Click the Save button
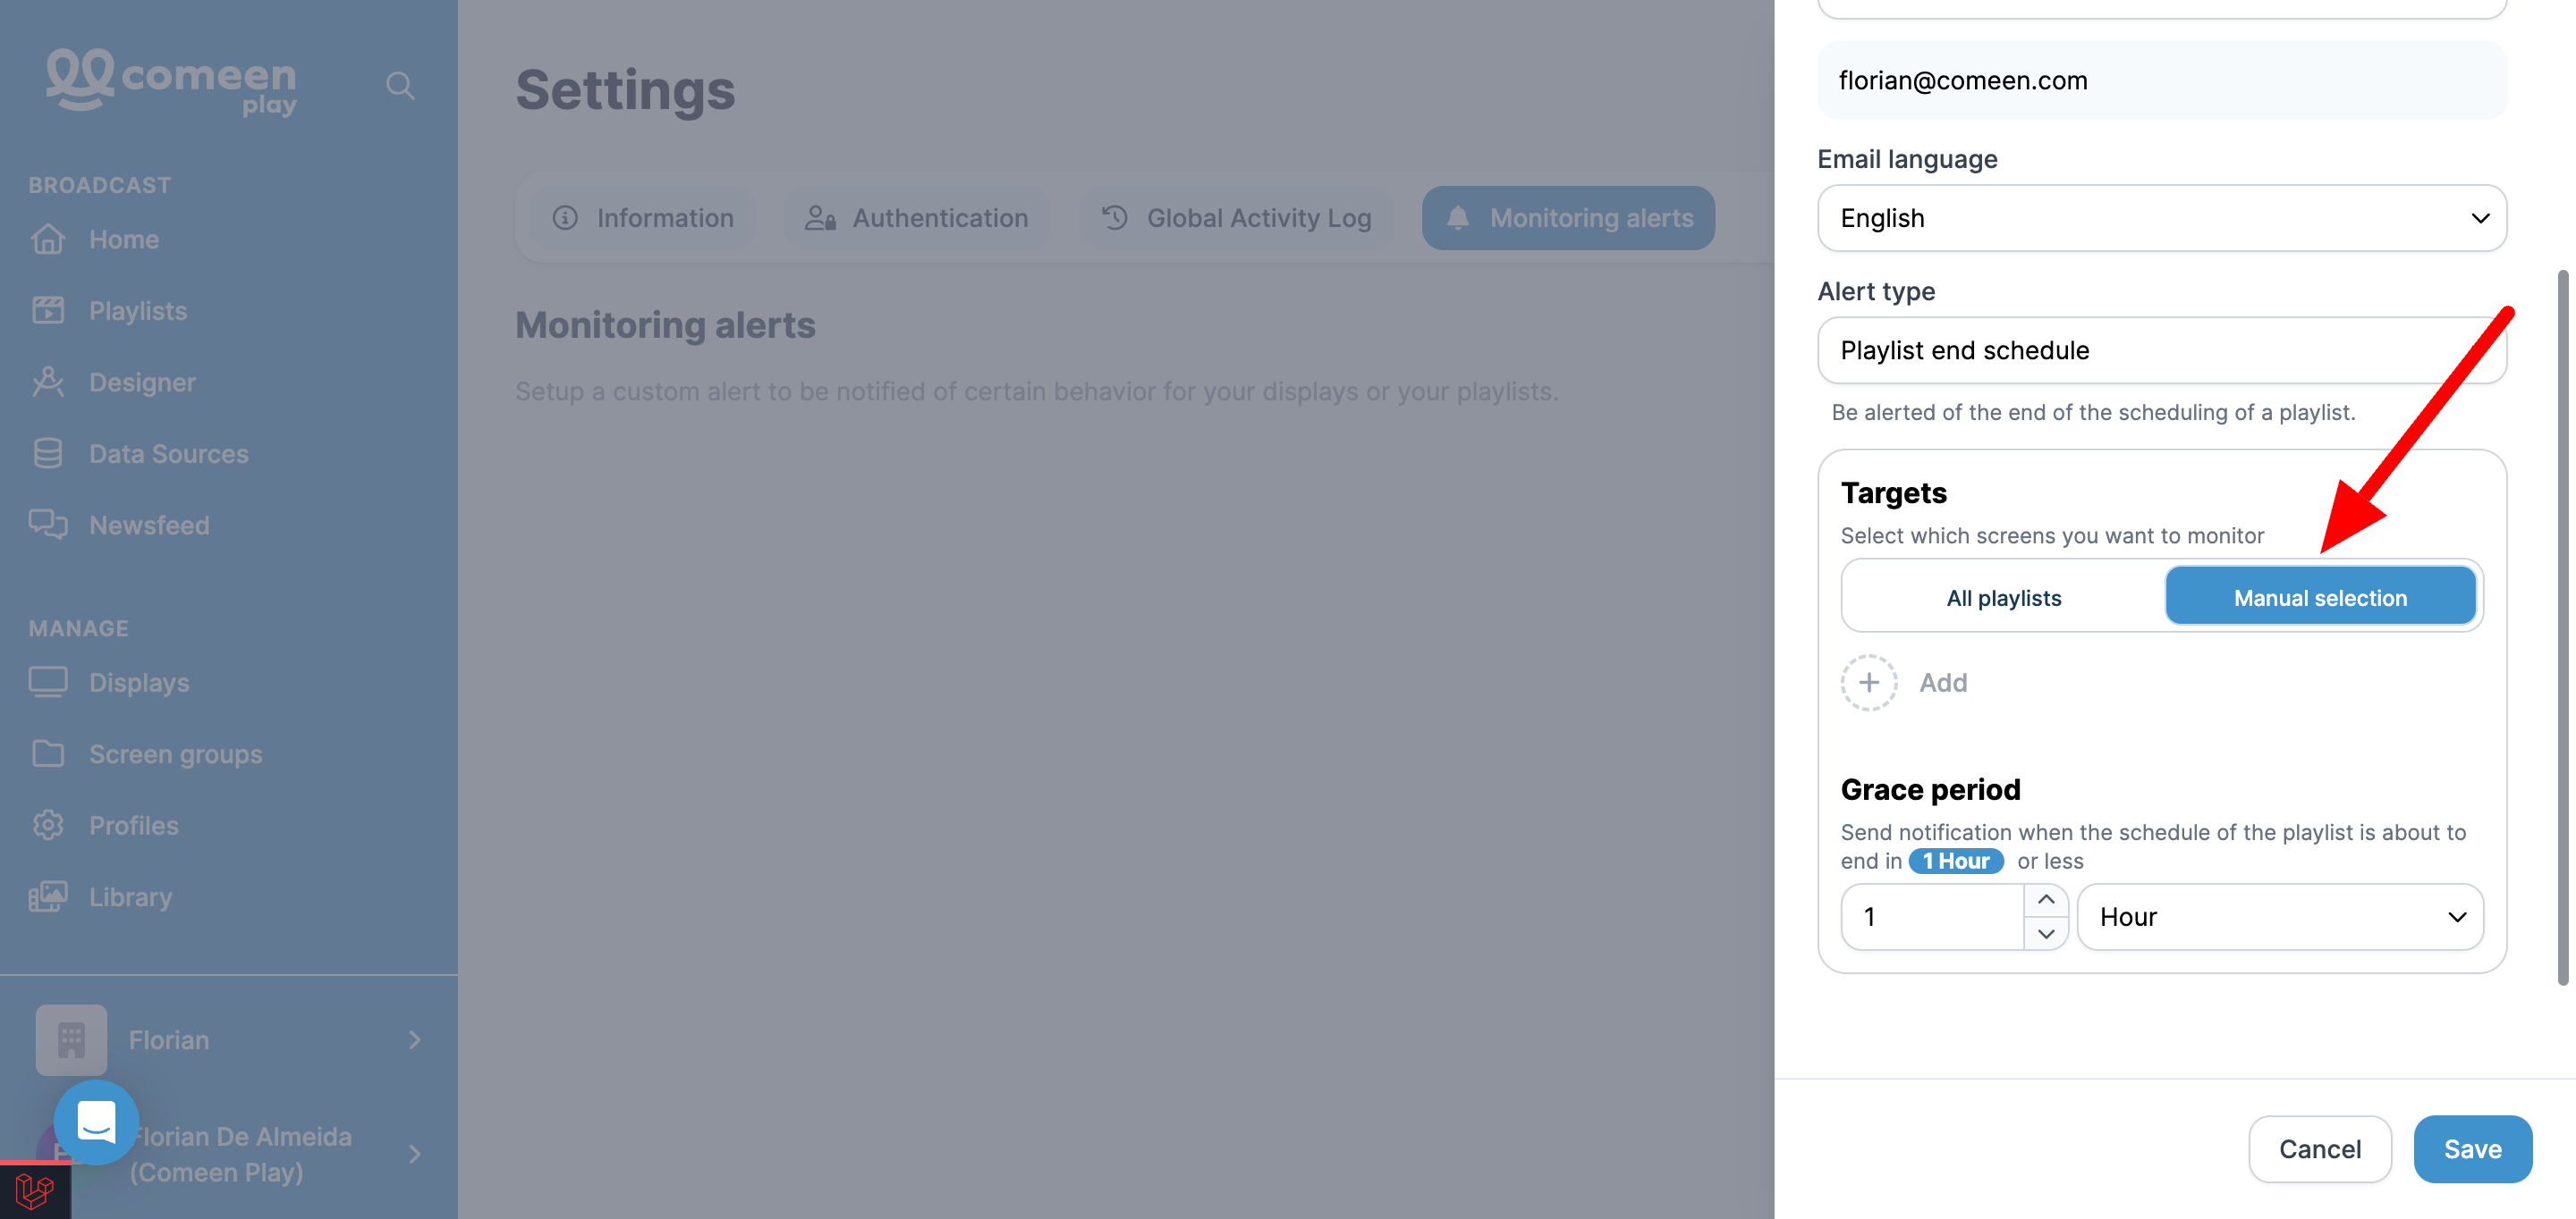This screenshot has height=1219, width=2576. pos(2472,1149)
